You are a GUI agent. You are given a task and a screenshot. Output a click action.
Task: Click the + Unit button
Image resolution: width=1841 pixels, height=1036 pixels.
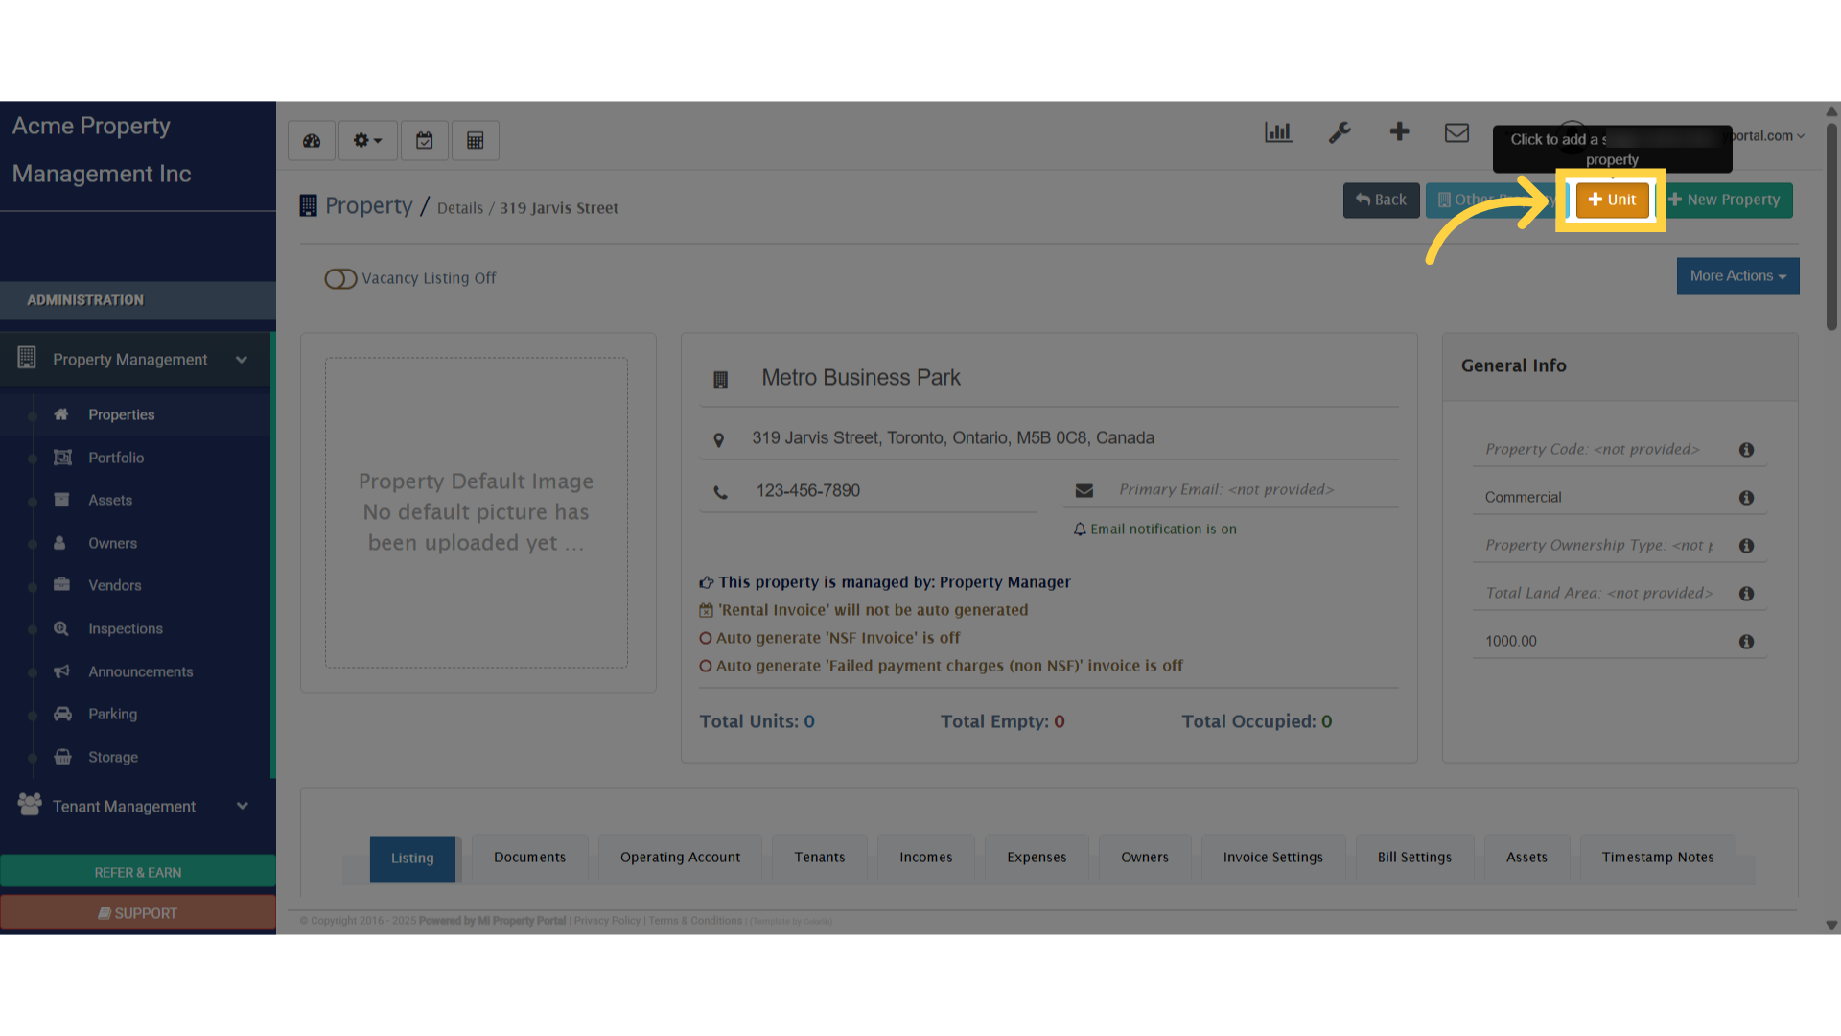[1612, 200]
